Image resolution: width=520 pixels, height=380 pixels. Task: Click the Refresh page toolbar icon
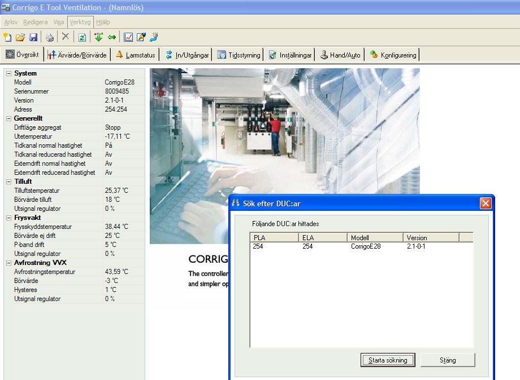coord(82,37)
